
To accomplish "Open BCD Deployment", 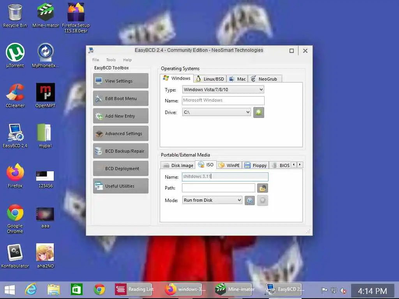I will pyautogui.click(x=121, y=169).
